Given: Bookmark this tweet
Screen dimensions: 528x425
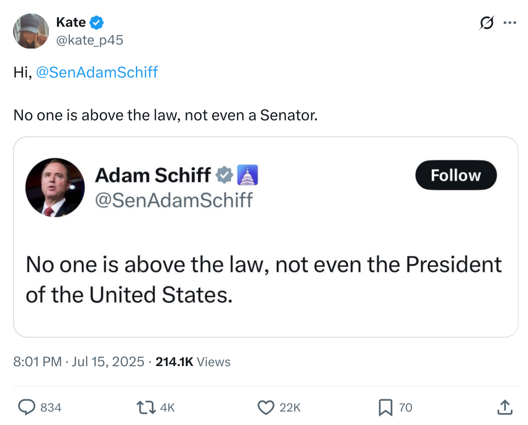Looking at the screenshot, I should pyautogui.click(x=385, y=407).
